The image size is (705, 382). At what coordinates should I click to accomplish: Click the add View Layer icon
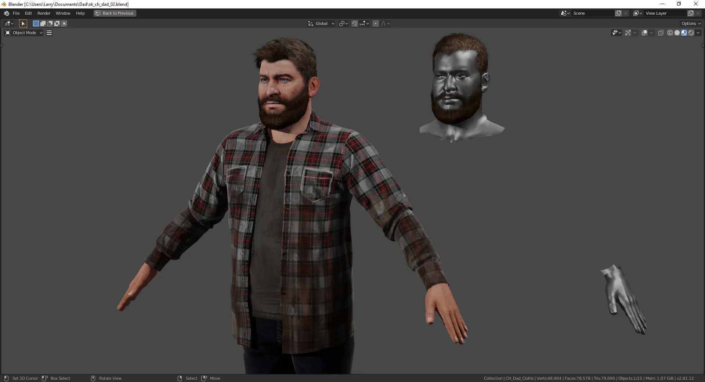point(690,13)
